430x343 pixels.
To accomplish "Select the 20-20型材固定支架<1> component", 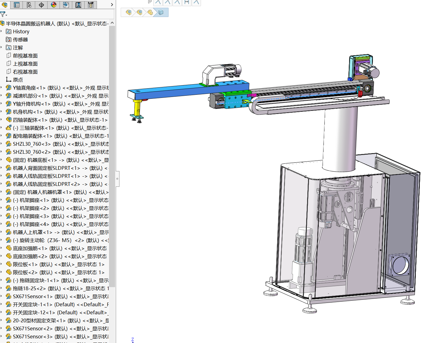I will point(61,320).
